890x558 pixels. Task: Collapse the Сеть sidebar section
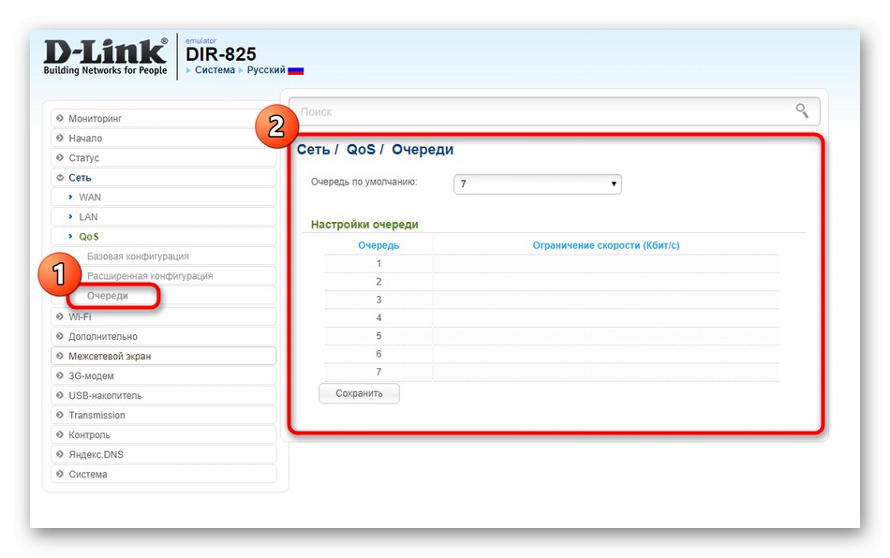(x=163, y=178)
